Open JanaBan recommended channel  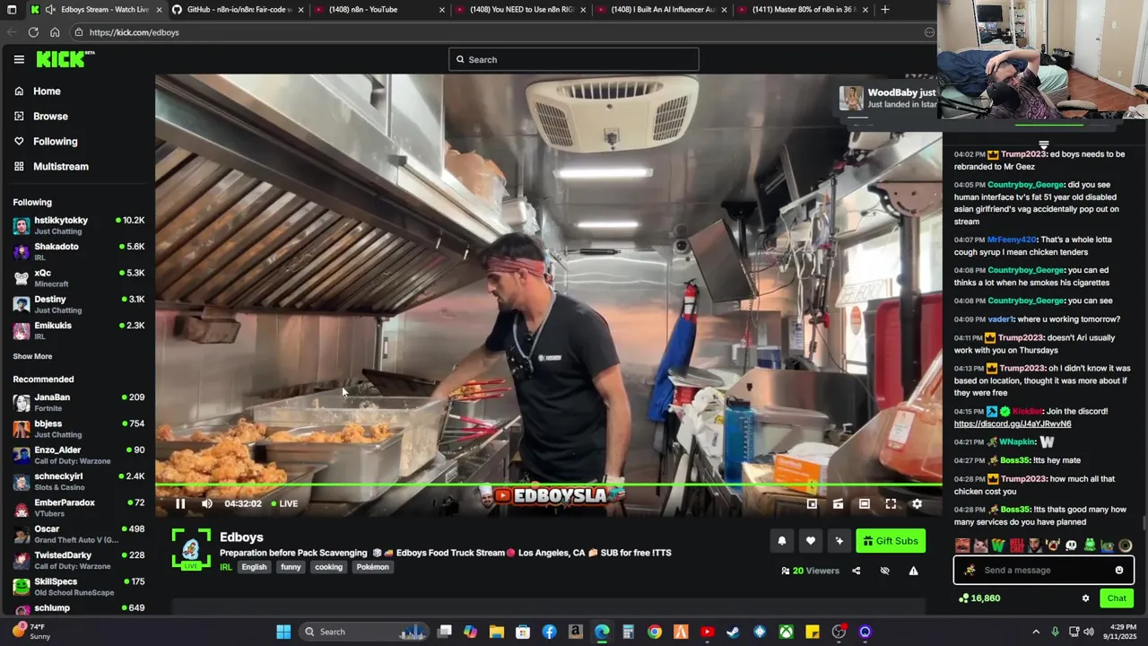(x=78, y=402)
